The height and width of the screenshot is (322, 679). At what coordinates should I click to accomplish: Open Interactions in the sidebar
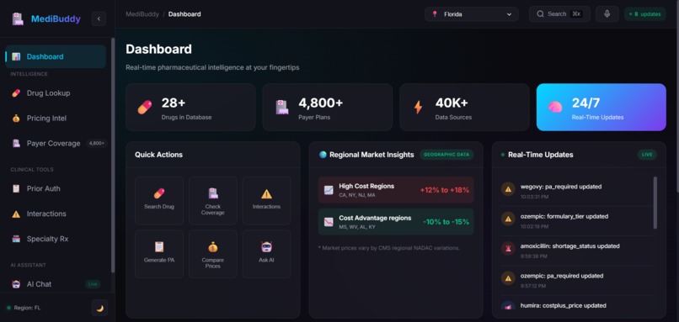(x=56, y=214)
